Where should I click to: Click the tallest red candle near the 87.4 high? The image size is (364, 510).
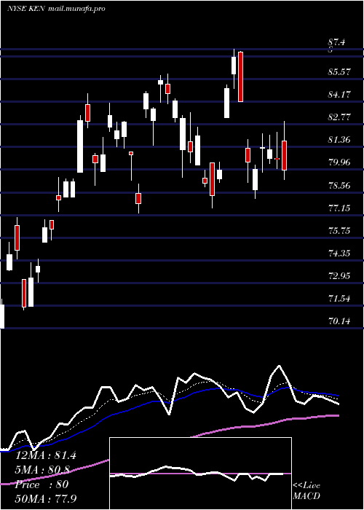pyautogui.click(x=240, y=76)
